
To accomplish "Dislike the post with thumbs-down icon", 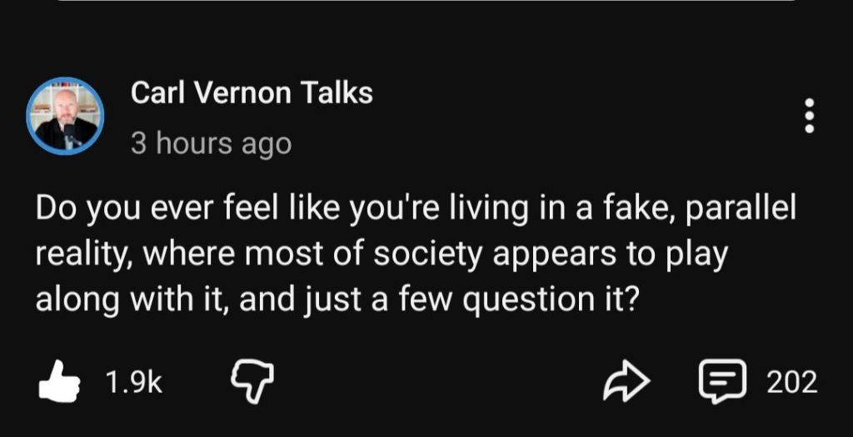I will 251,384.
